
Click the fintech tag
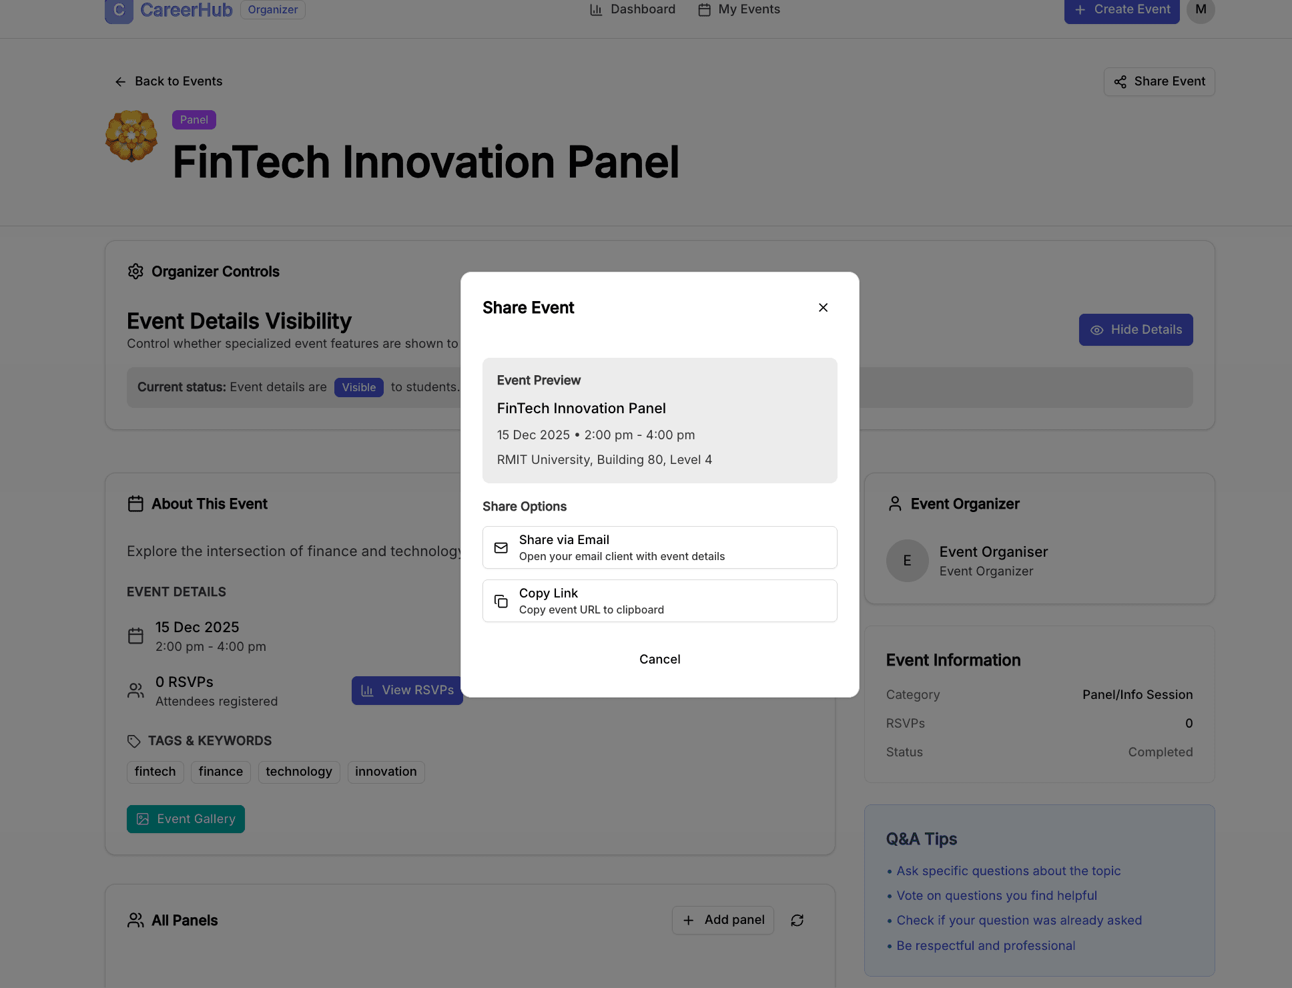pyautogui.click(x=155, y=772)
